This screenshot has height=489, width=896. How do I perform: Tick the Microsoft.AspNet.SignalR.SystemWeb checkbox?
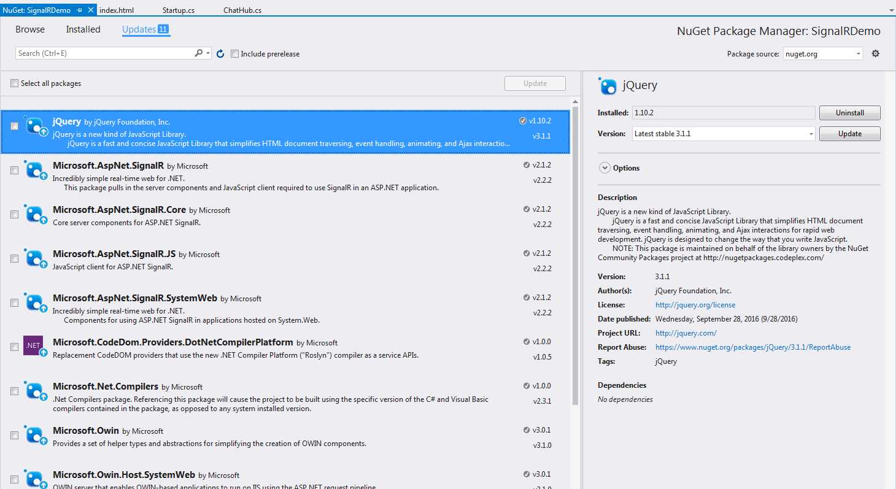pyautogui.click(x=14, y=303)
